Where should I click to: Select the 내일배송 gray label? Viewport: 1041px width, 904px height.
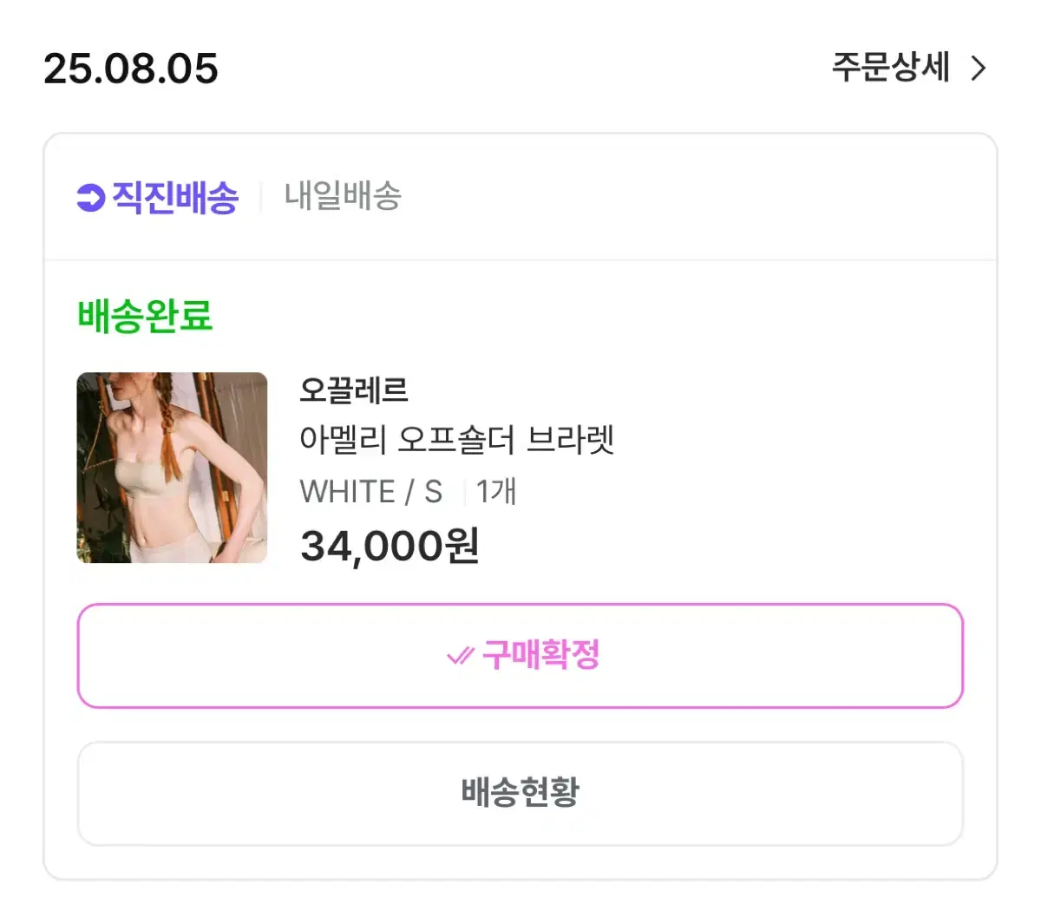pos(344,197)
